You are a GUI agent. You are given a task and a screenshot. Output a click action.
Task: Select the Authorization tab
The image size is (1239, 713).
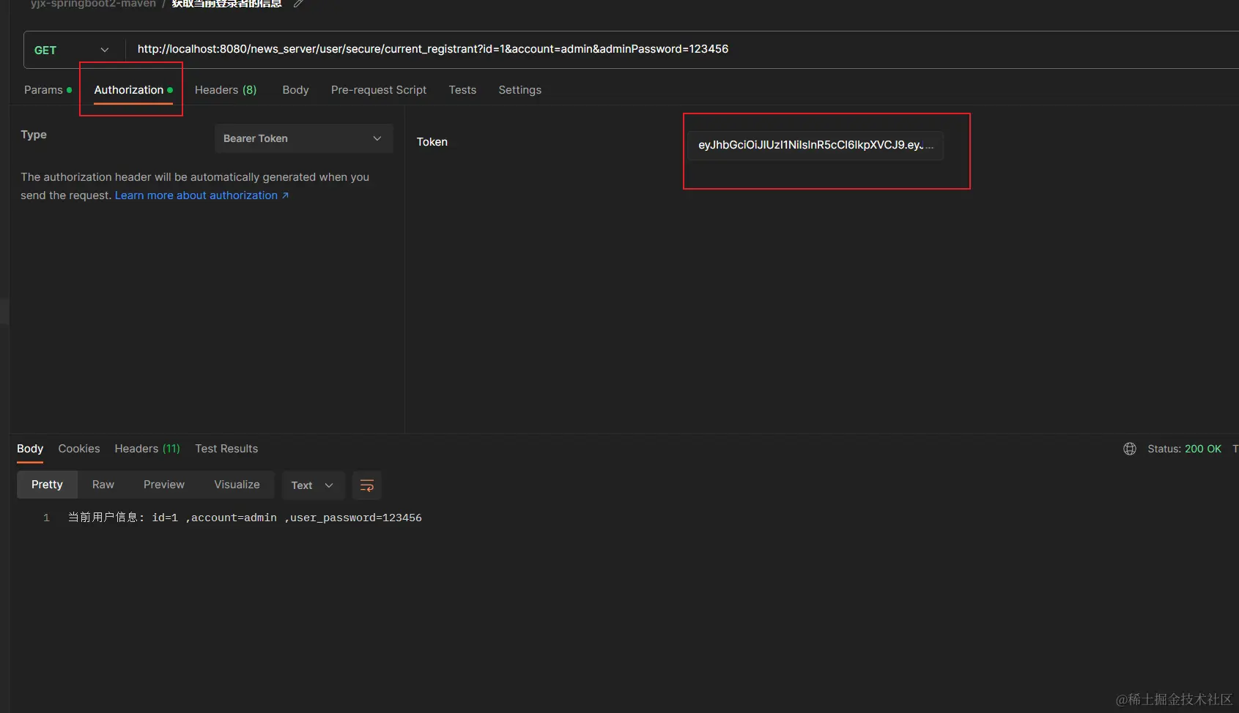pyautogui.click(x=133, y=90)
